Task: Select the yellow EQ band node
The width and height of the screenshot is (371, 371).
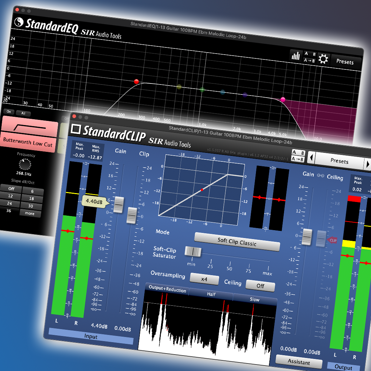Action: point(179,87)
